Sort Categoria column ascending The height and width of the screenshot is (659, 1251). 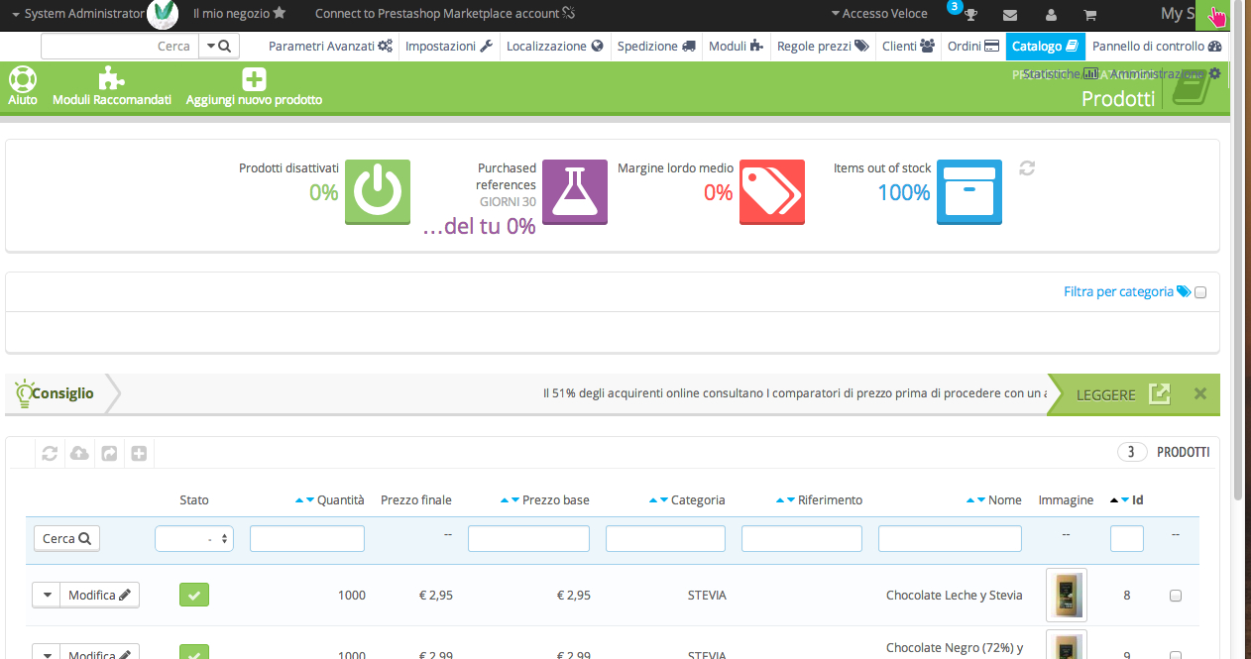[x=654, y=500]
